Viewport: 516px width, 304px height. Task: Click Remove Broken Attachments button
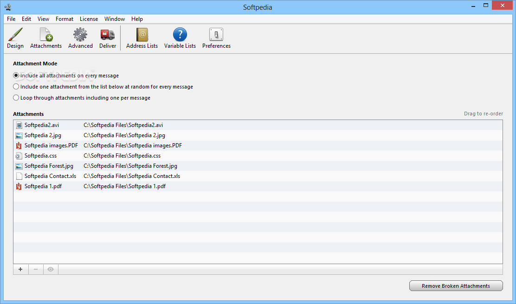coord(456,286)
